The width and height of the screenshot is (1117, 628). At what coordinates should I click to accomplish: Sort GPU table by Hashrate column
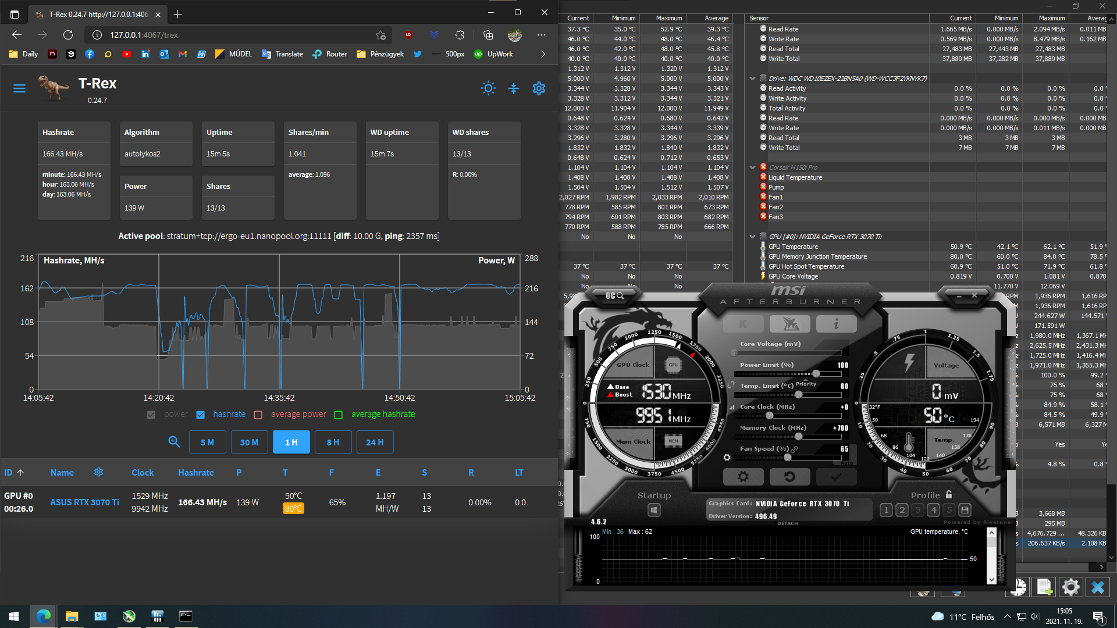coord(196,473)
